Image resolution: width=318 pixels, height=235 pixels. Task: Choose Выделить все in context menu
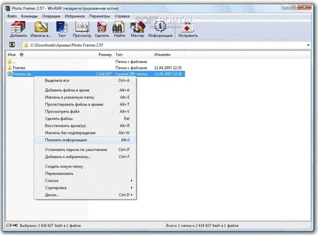(x=85, y=80)
